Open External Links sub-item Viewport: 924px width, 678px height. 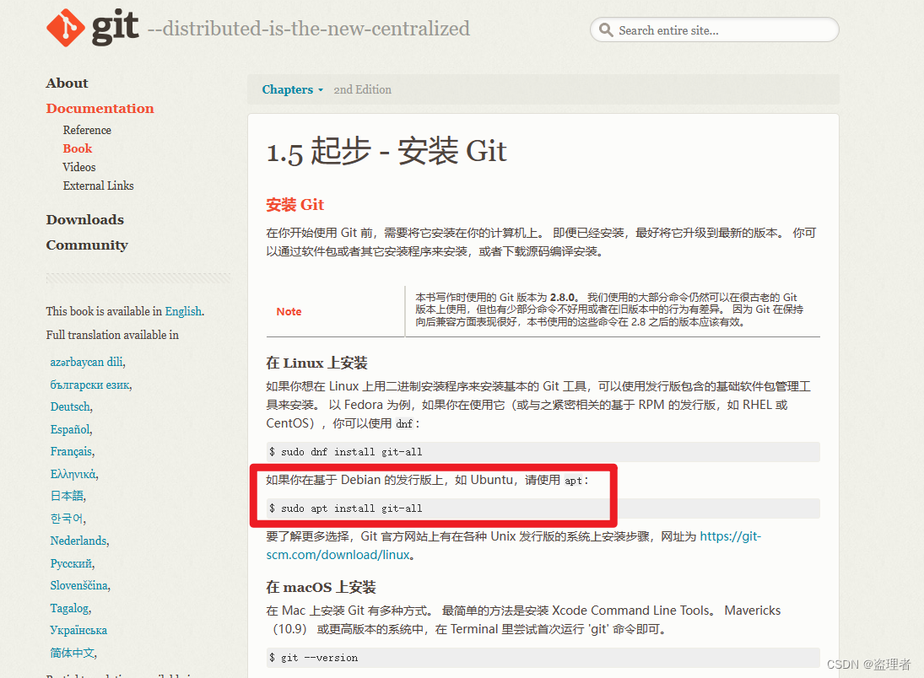[99, 186]
